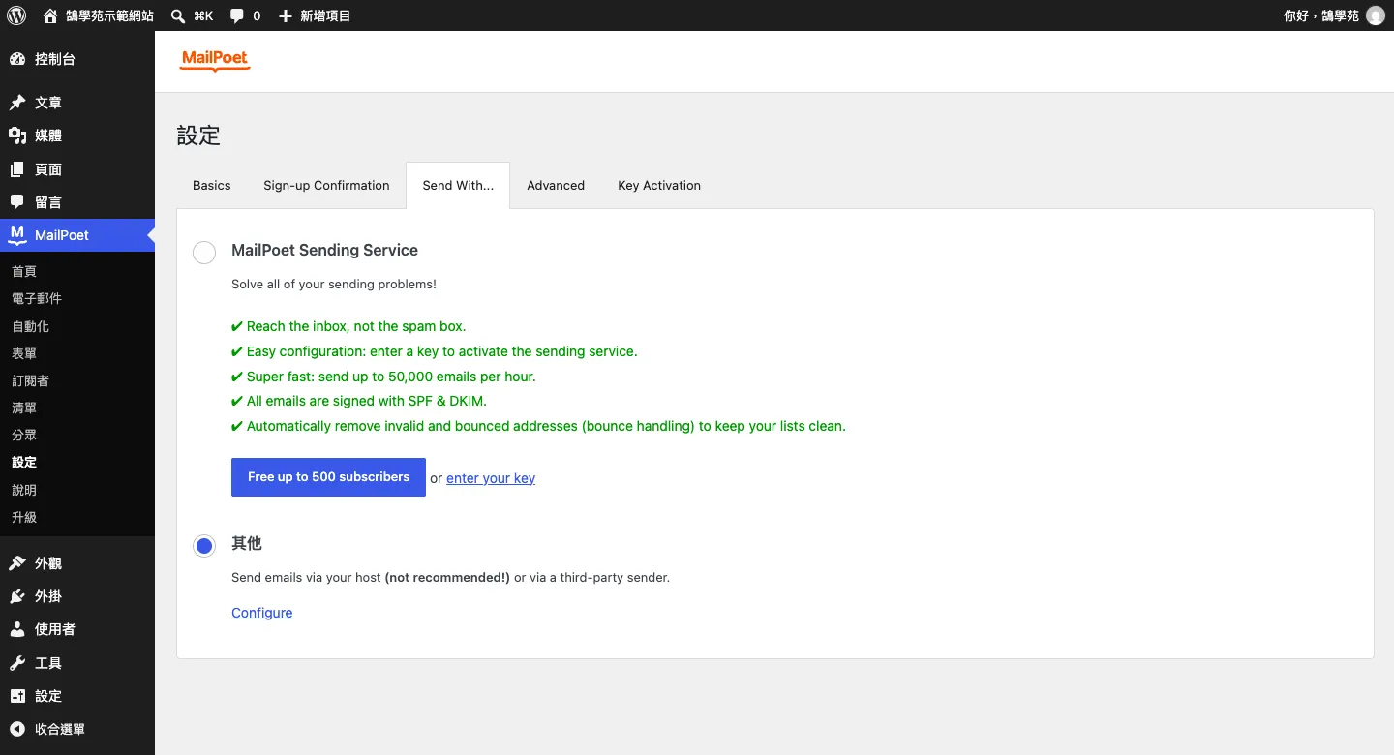
Task: Open 說明 submenu item
Action: [x=24, y=490]
